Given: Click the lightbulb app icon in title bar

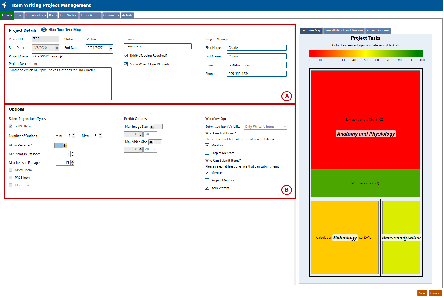Looking at the screenshot, I should (5, 5).
